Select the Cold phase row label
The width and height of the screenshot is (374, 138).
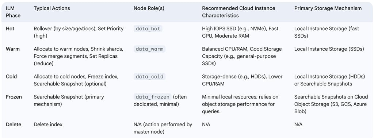[x=11, y=77]
